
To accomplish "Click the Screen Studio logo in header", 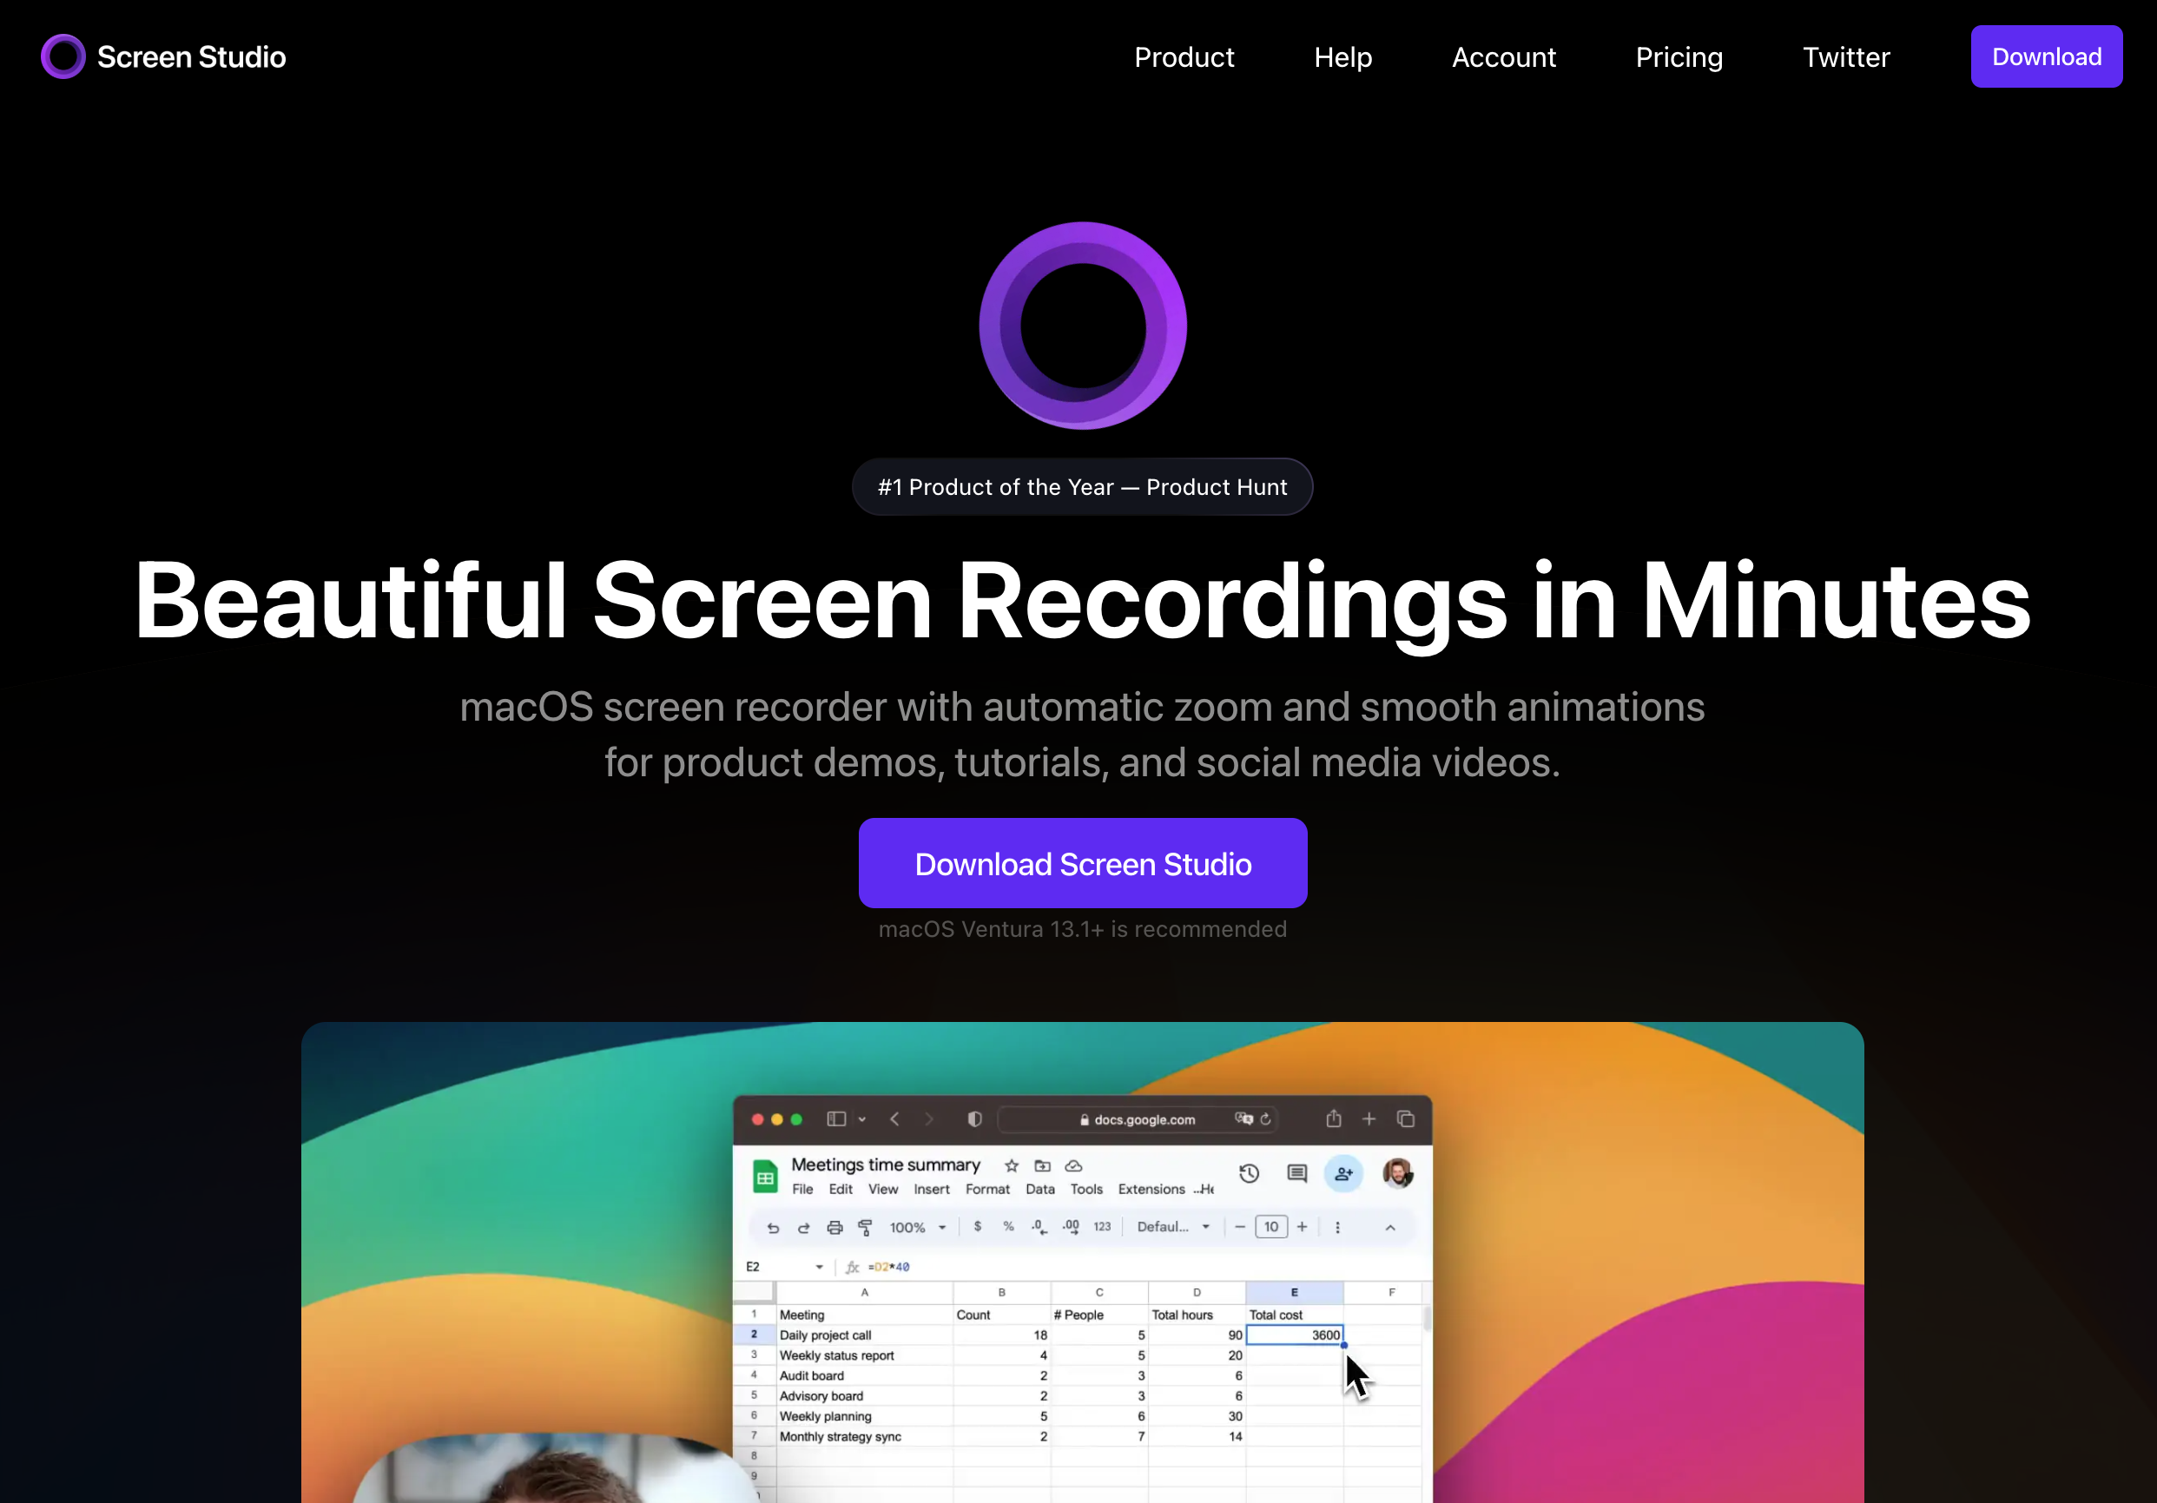I will click(163, 56).
